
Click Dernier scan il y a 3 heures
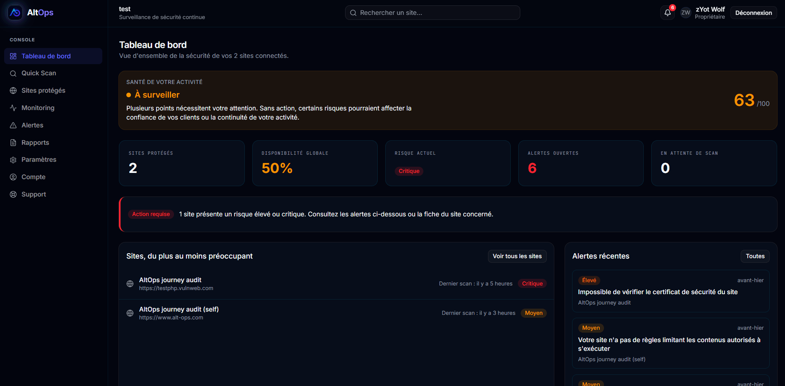478,313
